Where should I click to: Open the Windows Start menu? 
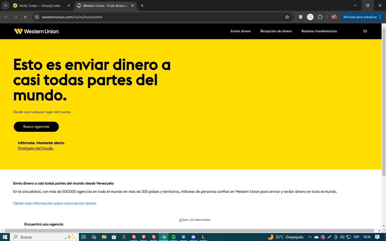(5, 237)
